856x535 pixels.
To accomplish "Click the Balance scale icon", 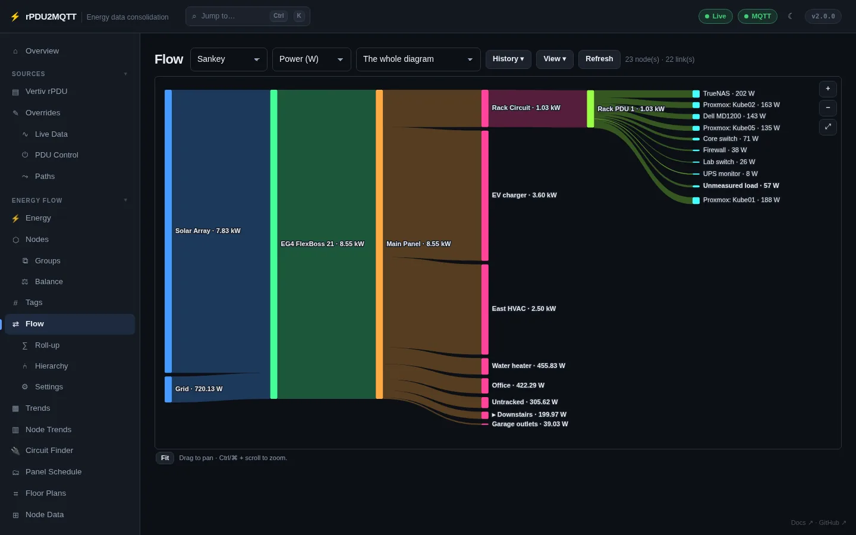I will [25, 282].
